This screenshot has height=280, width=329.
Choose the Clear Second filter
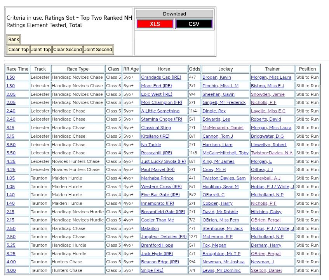coord(68,50)
